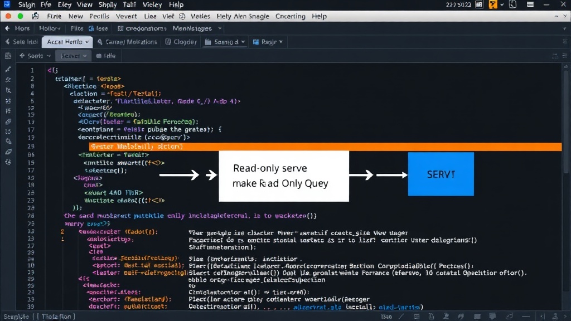Click the panel icon left of Seate
The width and height of the screenshot is (571, 321).
(8, 56)
